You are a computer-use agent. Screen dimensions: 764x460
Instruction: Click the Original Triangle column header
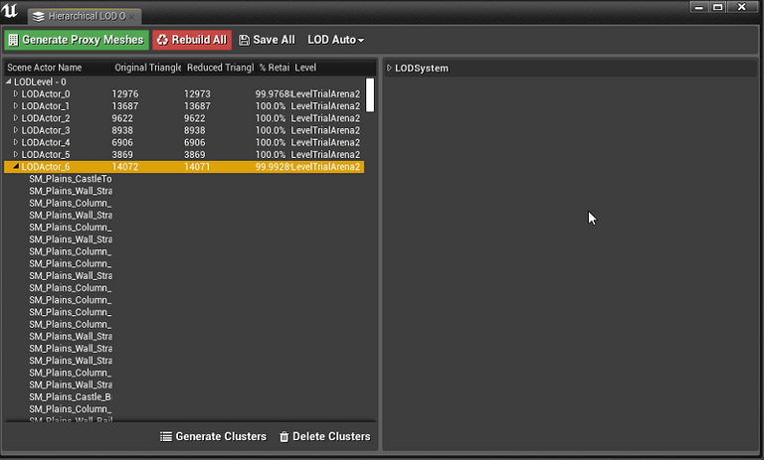[x=145, y=68]
